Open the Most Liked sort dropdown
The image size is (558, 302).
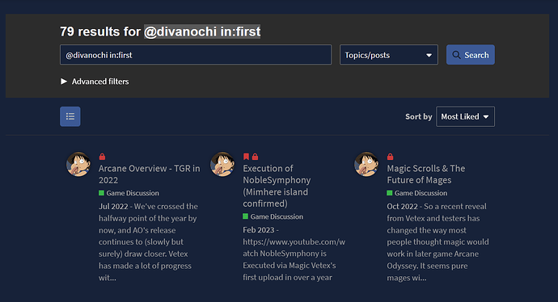point(465,116)
